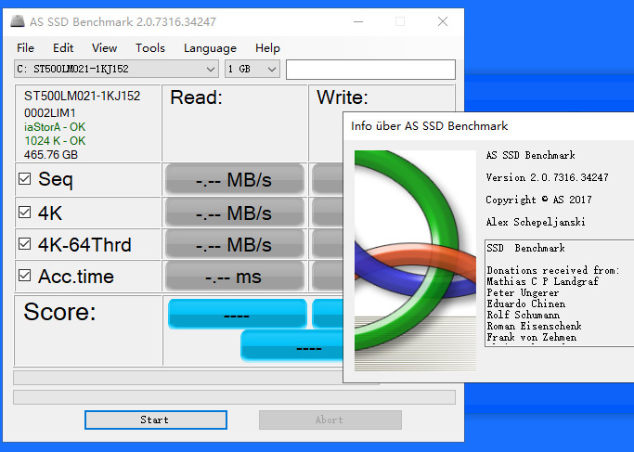Click the total score blue box

coord(291,345)
